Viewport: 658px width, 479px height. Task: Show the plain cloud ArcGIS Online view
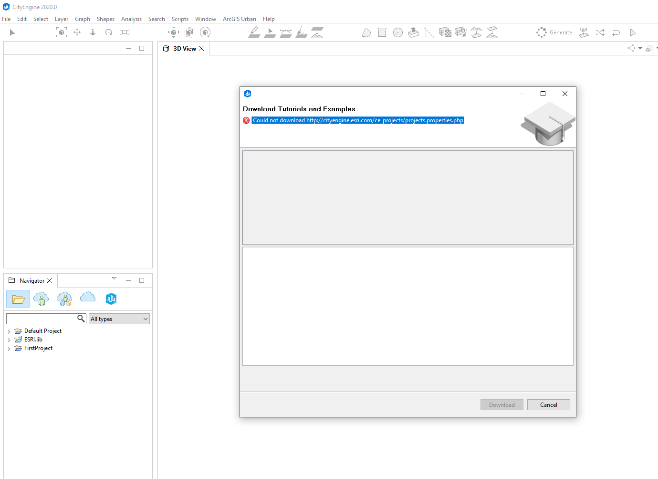88,298
